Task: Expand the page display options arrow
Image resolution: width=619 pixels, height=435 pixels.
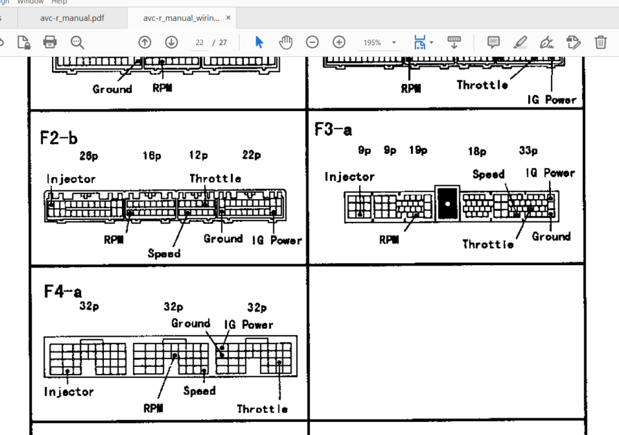Action: 431,42
